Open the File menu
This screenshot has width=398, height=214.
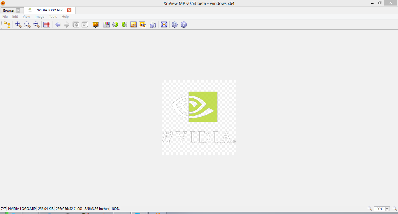(x=5, y=17)
